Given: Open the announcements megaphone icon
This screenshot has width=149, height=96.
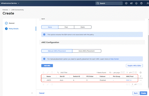Looking at the screenshot, I should pyautogui.click(x=131, y=3).
